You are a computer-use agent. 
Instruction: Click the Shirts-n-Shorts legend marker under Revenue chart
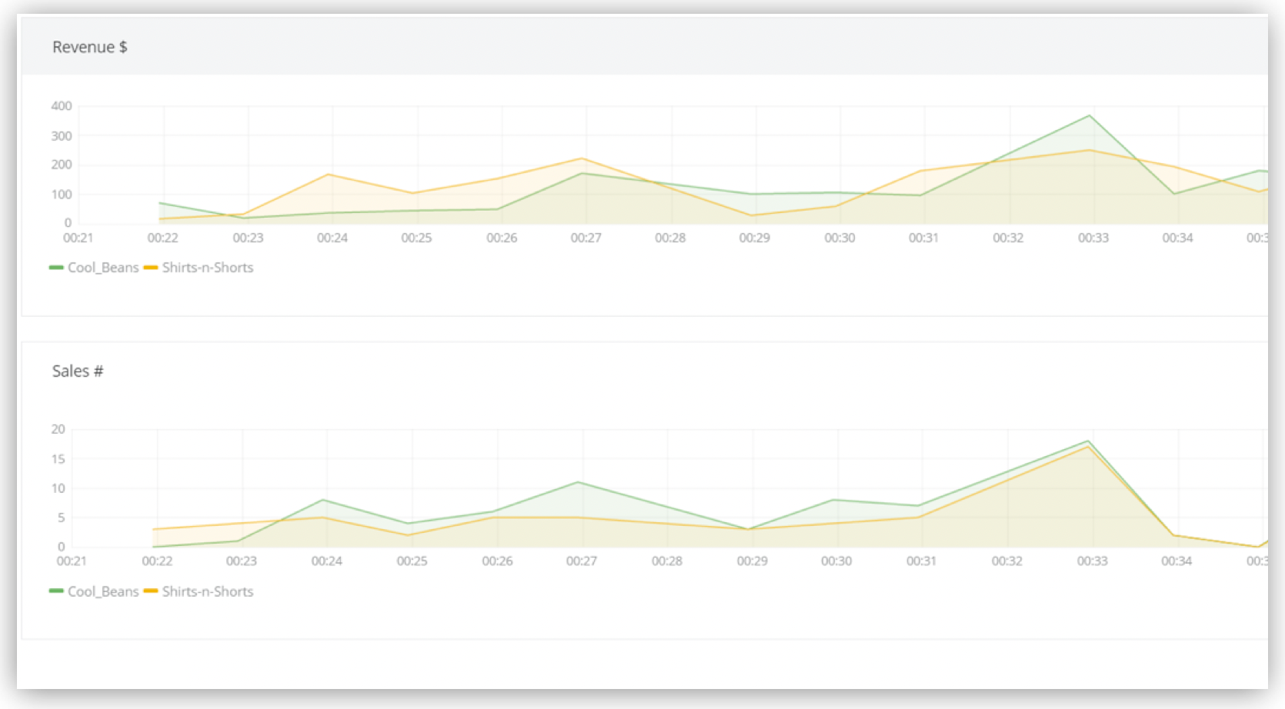(151, 267)
